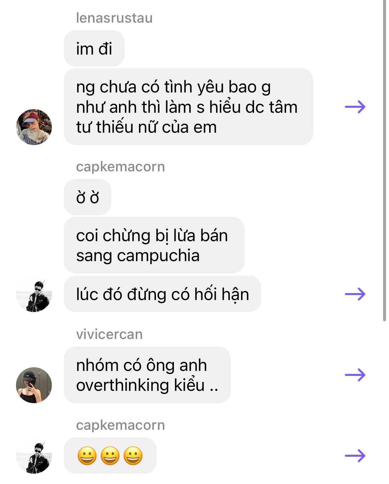
Task: Select the "coi chừng bị lừa bán" bubble
Action: 154,245
